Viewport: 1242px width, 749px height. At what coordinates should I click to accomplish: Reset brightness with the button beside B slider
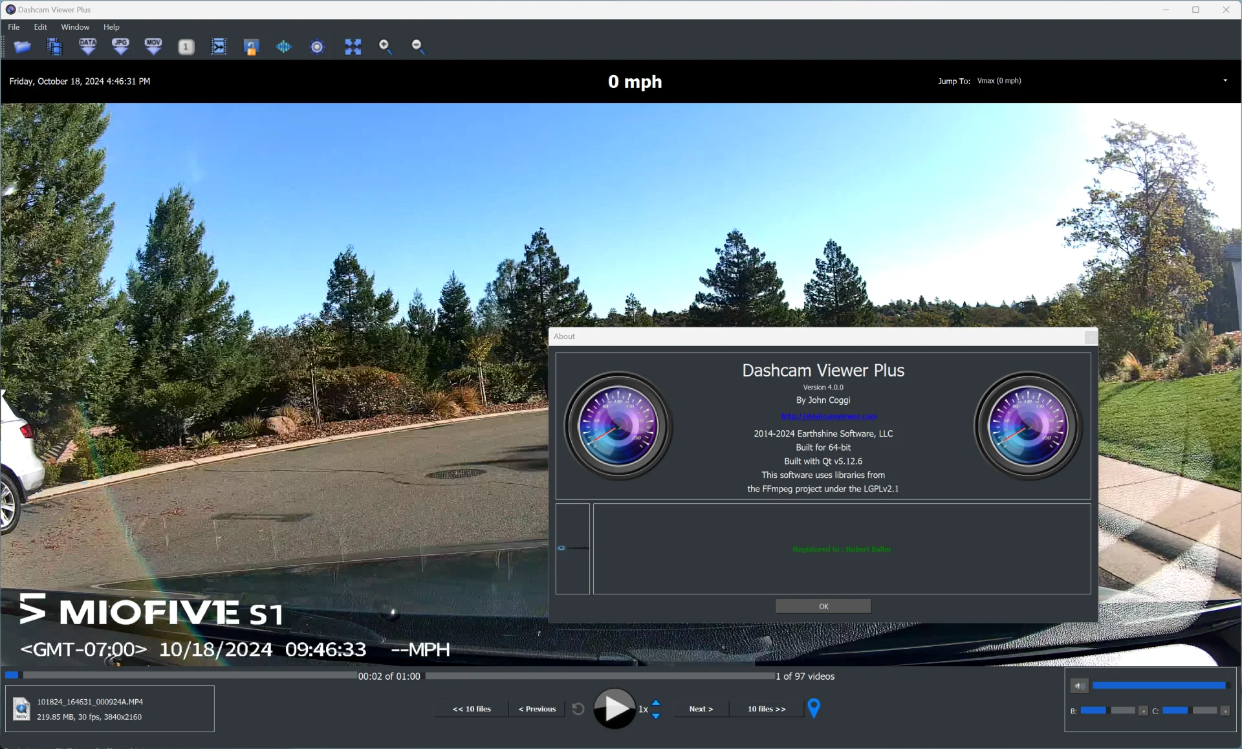tap(1143, 711)
